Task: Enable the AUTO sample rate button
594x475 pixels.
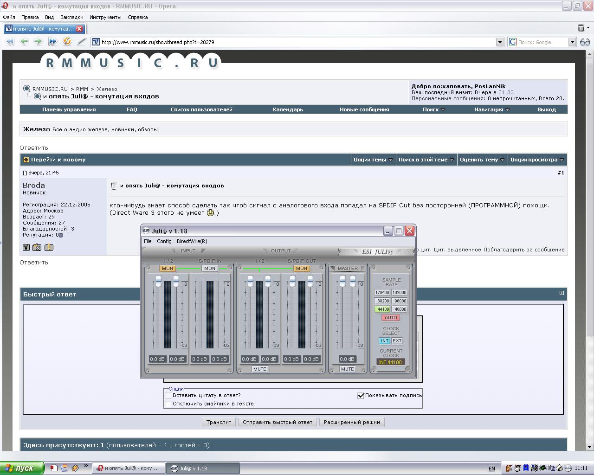Action: click(391, 318)
